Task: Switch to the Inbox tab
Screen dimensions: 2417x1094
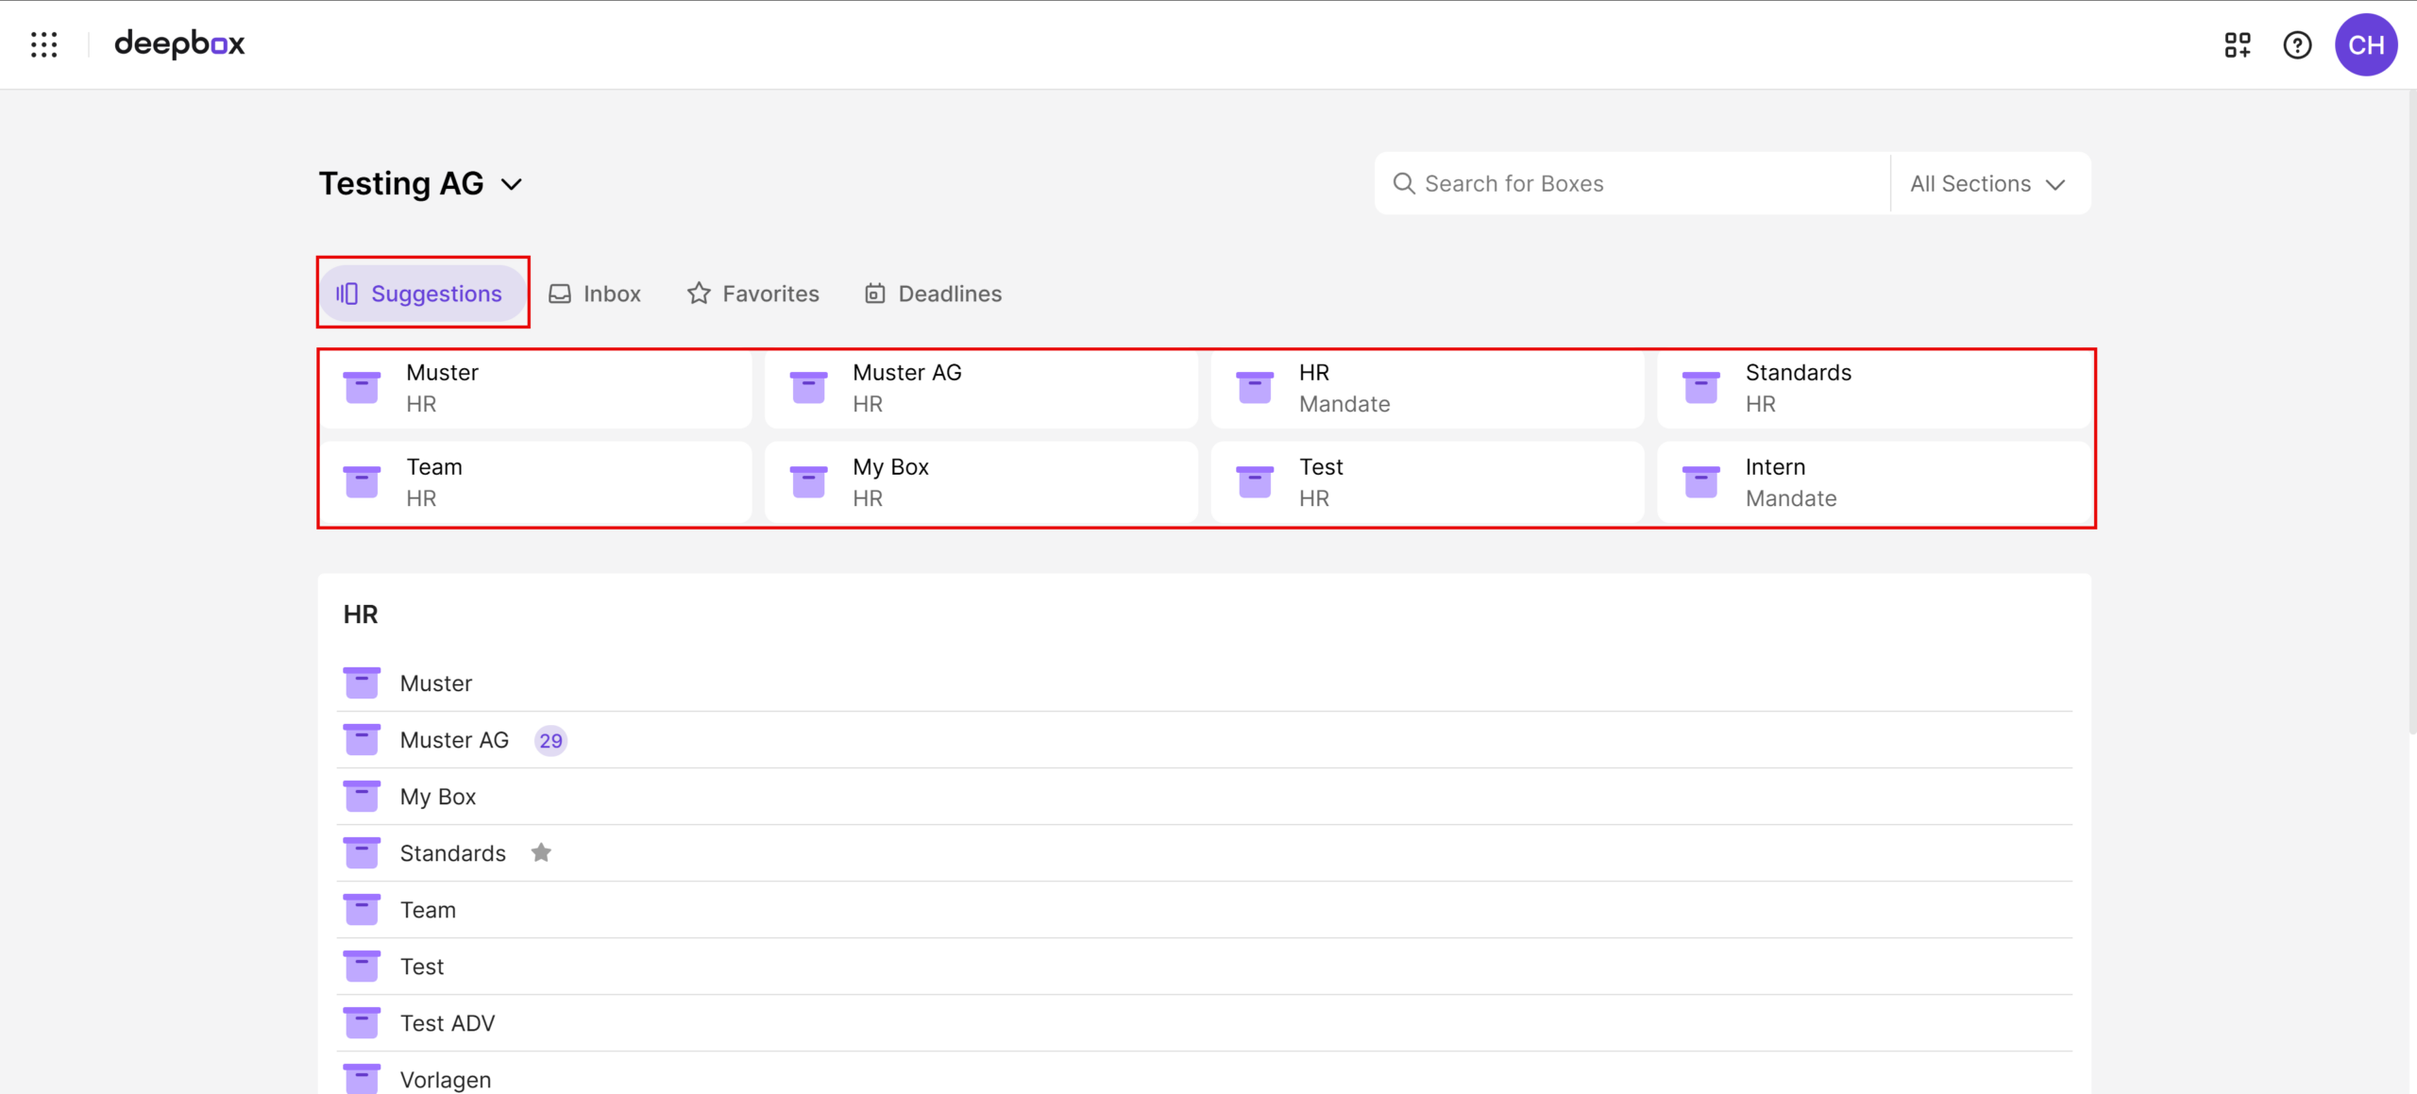Action: point(595,294)
